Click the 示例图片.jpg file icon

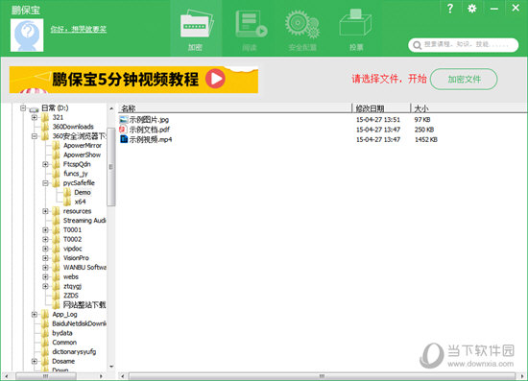[124, 120]
